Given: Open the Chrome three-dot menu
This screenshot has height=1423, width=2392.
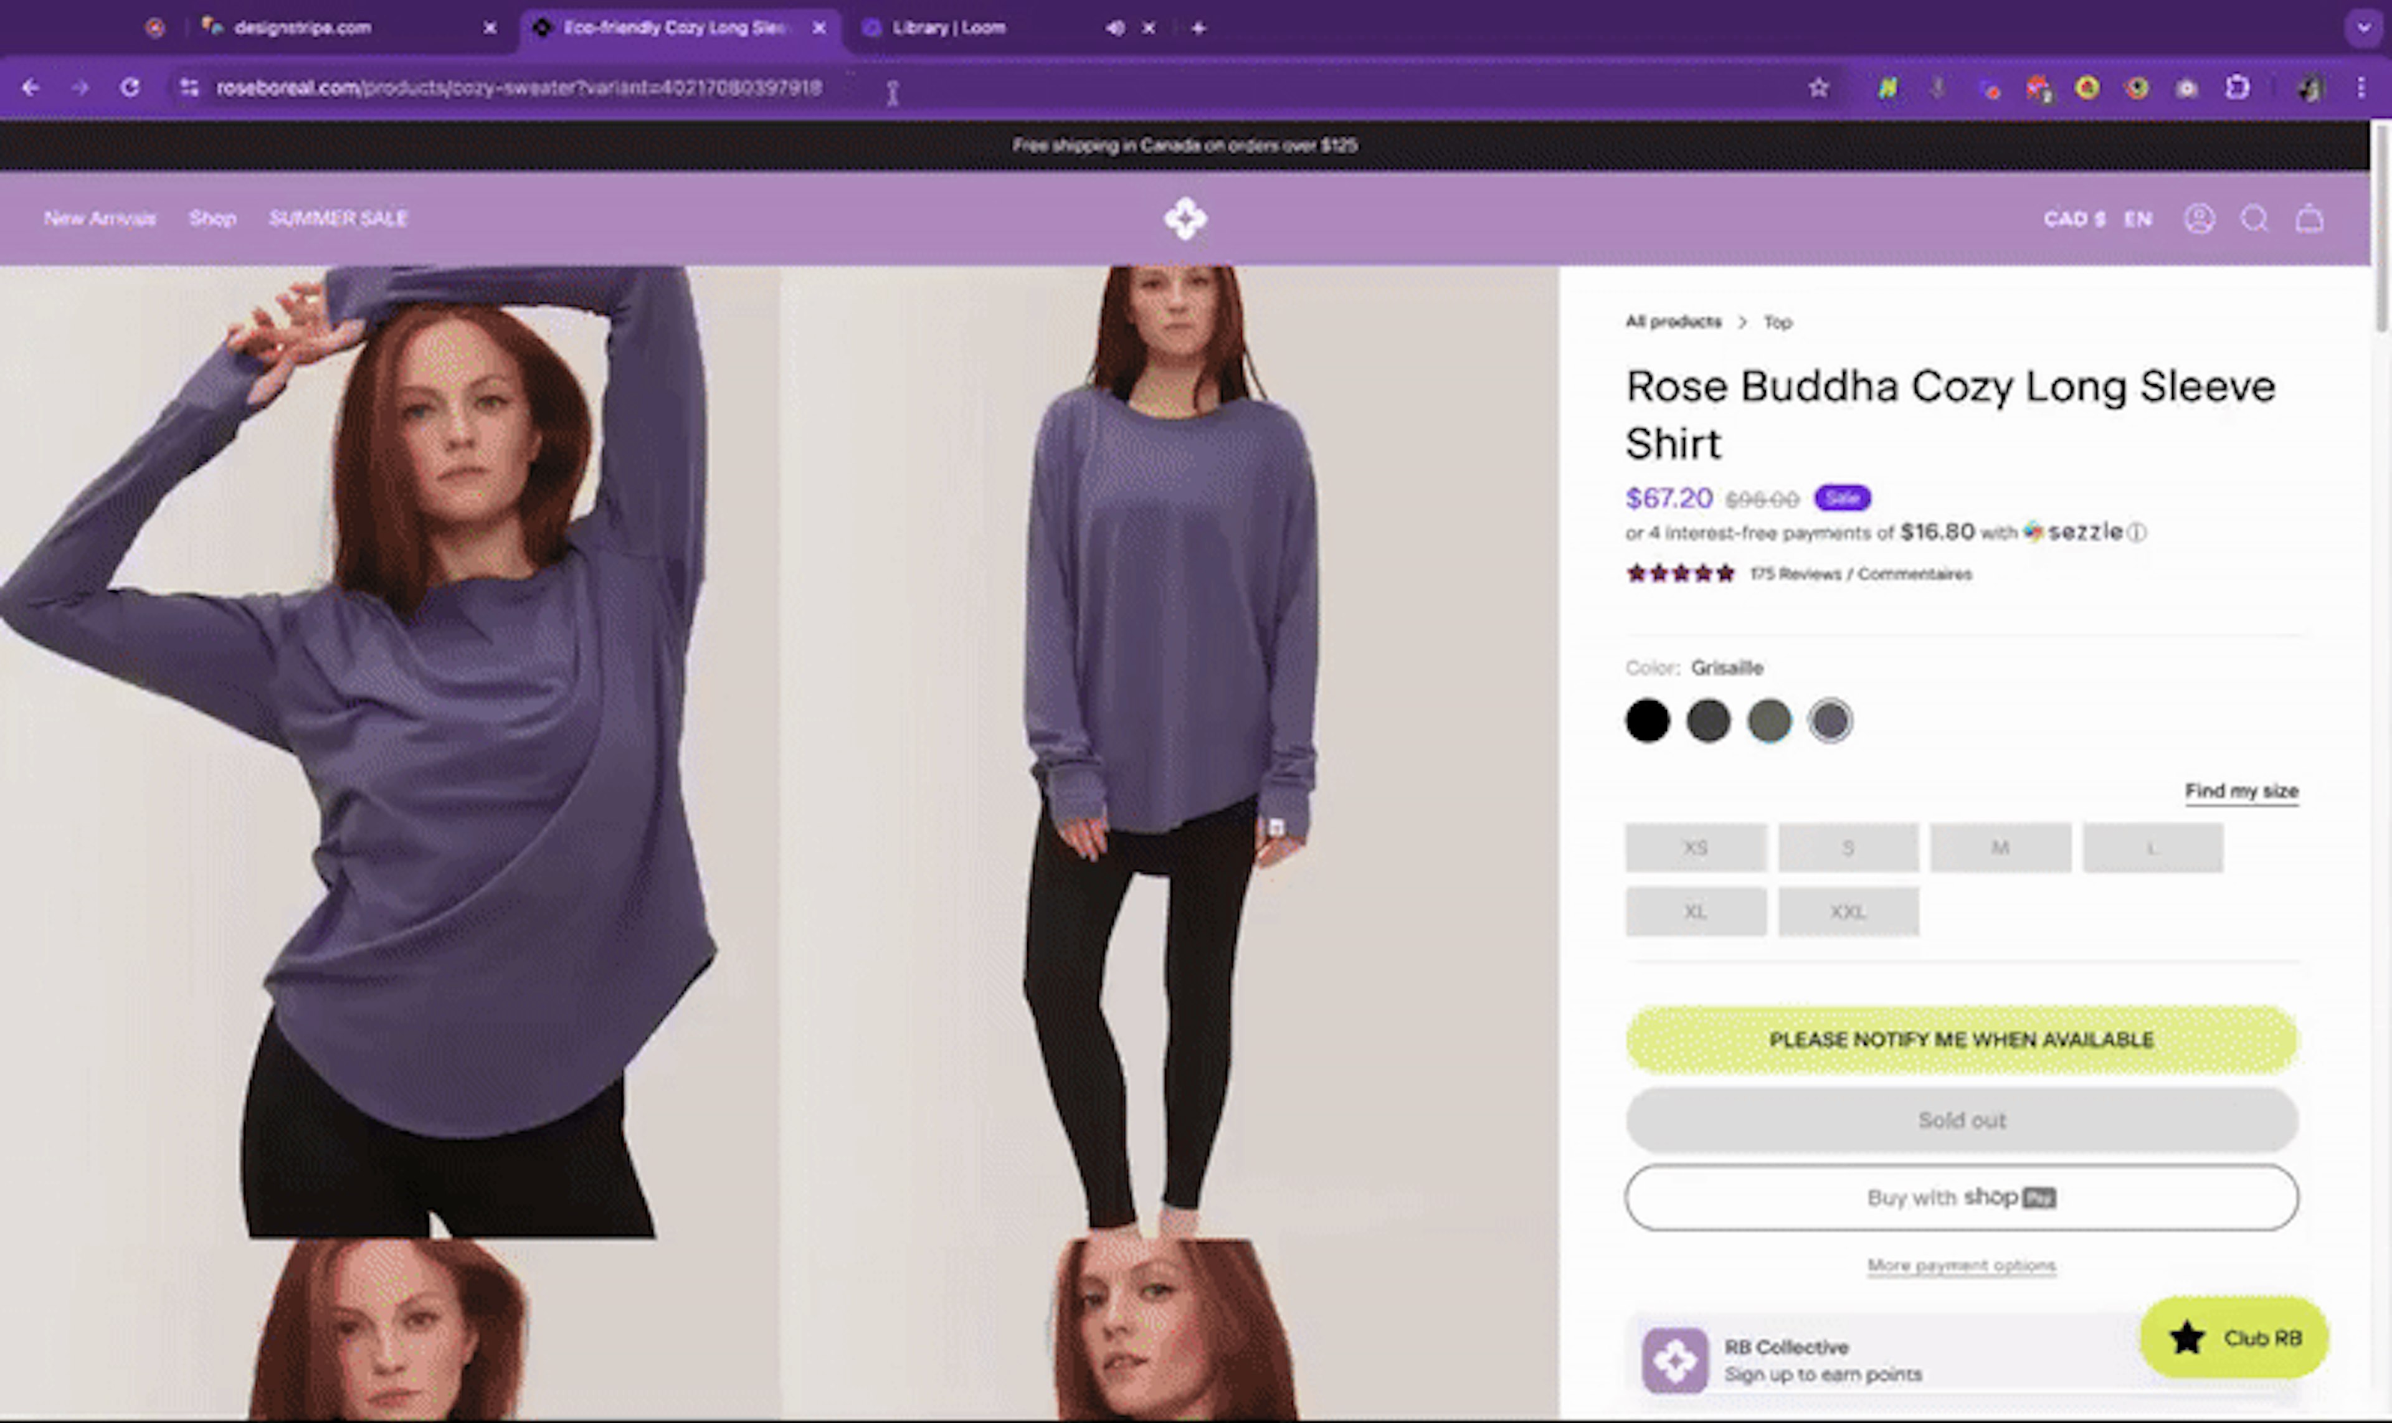Looking at the screenshot, I should [2360, 87].
